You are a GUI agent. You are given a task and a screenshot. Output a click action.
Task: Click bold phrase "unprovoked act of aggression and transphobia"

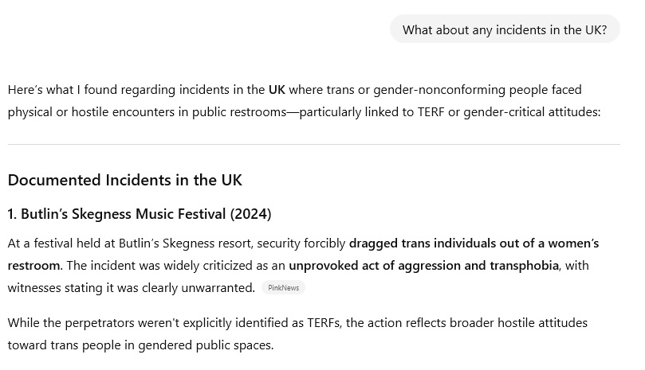tap(423, 265)
